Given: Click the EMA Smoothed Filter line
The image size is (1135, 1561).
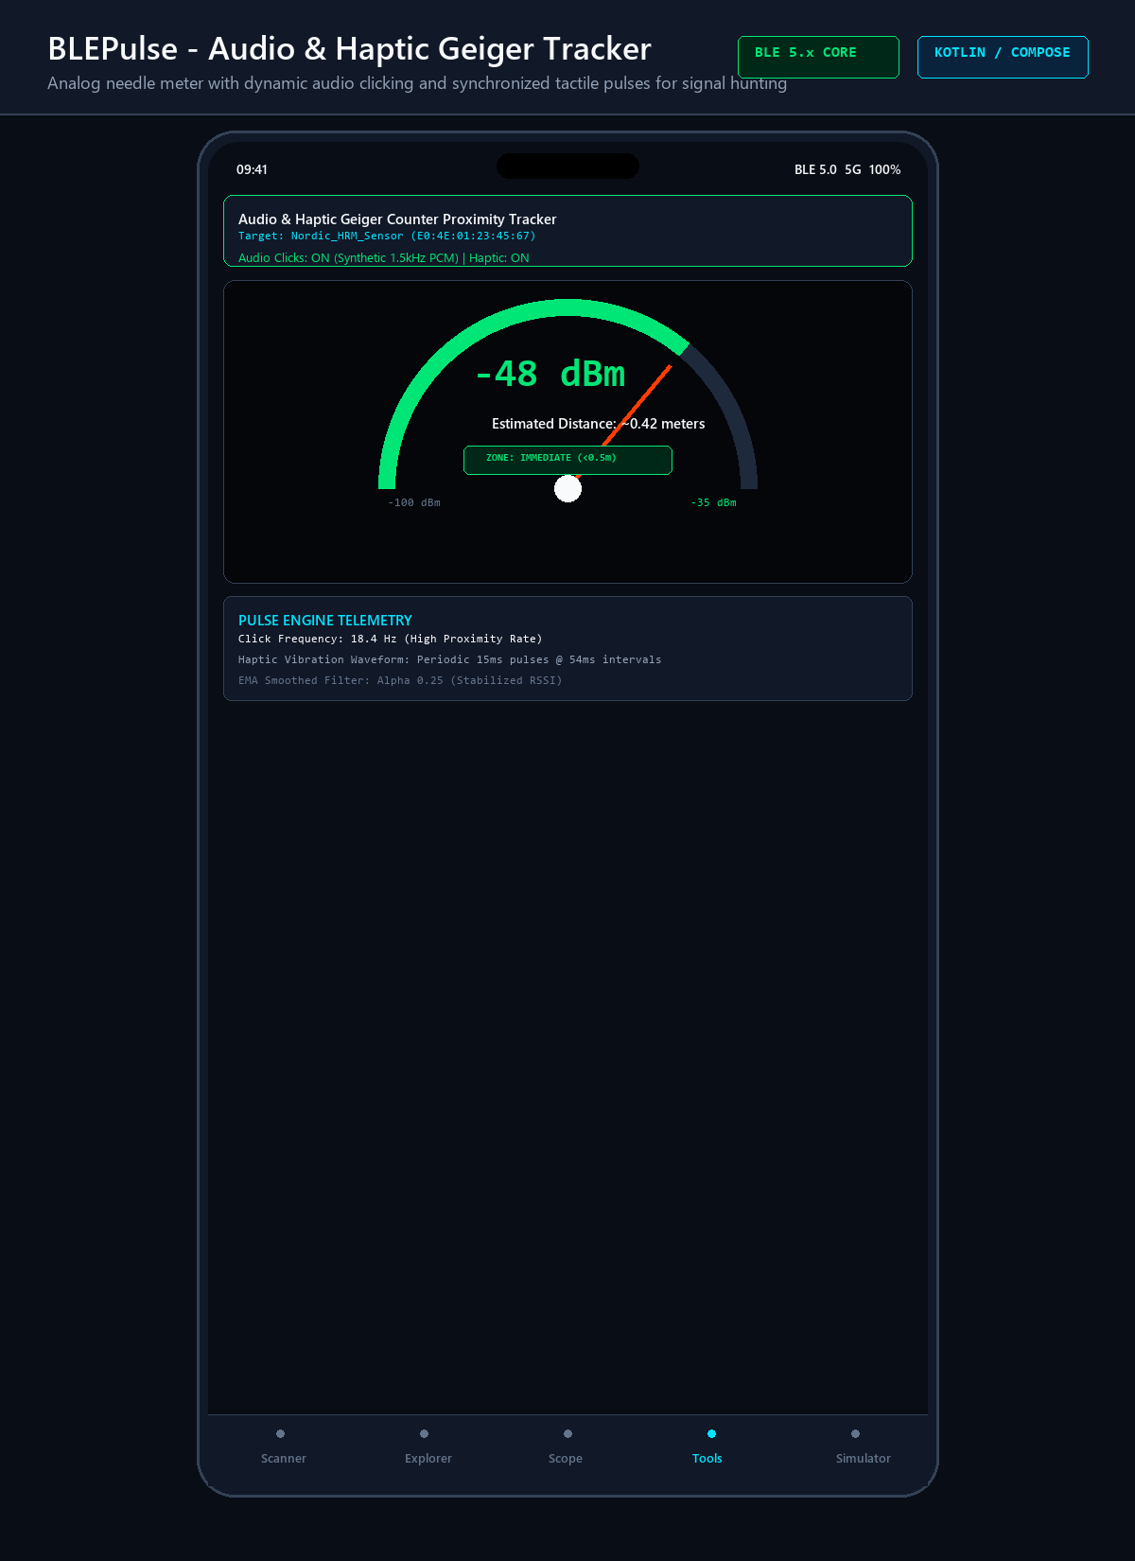Looking at the screenshot, I should [400, 680].
